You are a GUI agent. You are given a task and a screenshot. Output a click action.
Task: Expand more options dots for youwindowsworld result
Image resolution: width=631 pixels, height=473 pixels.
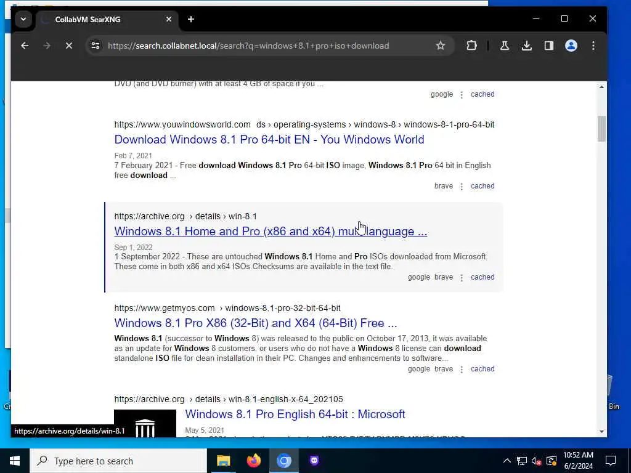tap(462, 186)
